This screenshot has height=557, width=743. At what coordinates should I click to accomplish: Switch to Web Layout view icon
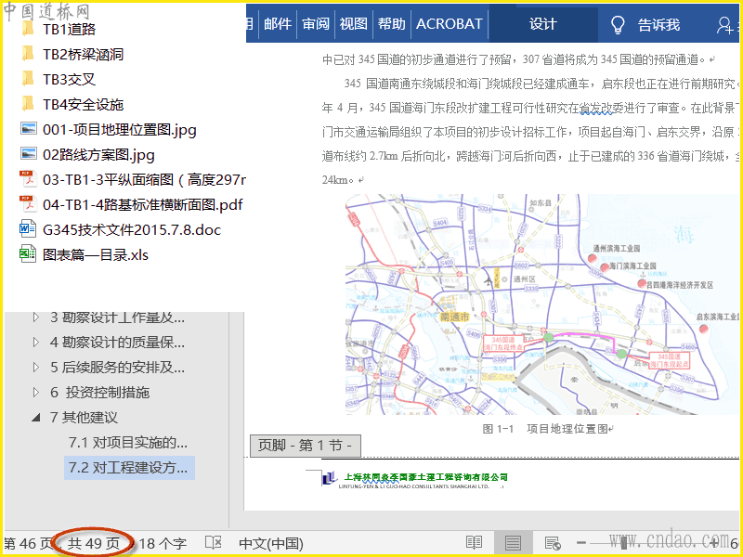(552, 543)
